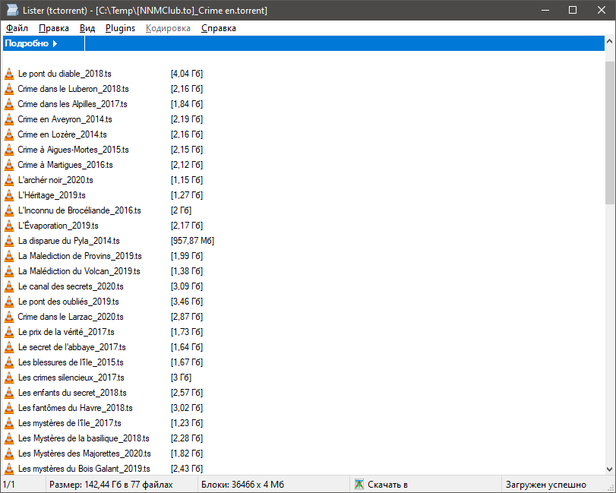Click VLC icon beside Crime à Aigues-Mortes_2015.ts
Viewport: 616px width, 493px height.
tap(9, 150)
